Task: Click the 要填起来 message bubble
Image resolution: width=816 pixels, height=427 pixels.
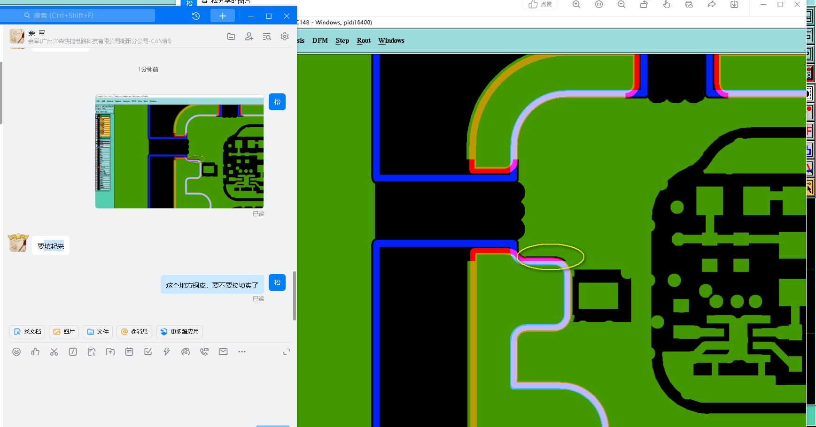Action: click(x=51, y=246)
